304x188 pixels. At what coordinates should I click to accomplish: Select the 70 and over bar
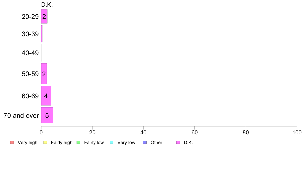pyautogui.click(x=47, y=115)
